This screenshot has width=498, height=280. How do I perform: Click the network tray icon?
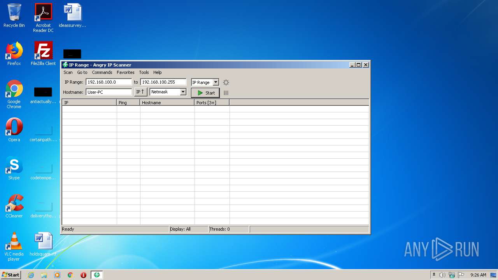pyautogui.click(x=452, y=275)
